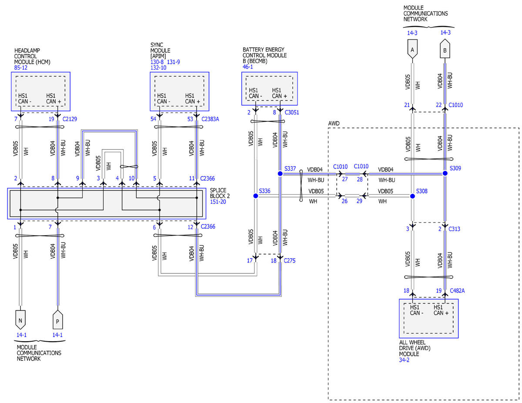Click connector label C275
The image size is (522, 403).
point(290,261)
